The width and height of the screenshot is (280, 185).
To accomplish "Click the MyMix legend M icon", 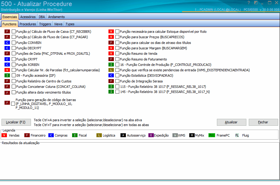I will (192, 135).
